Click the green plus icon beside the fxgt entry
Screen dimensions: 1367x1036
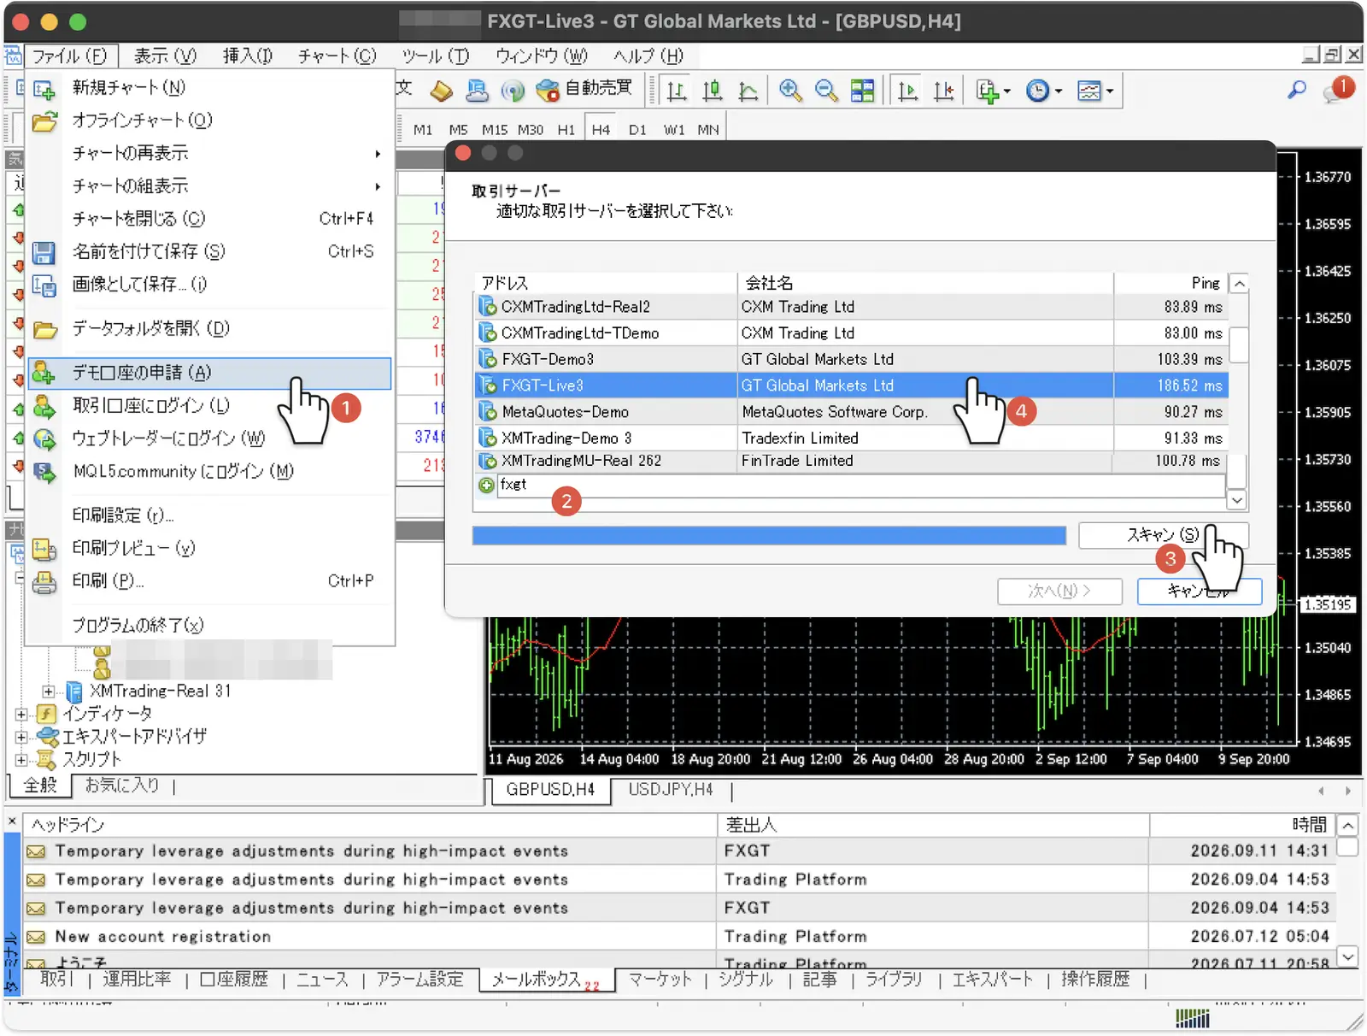(x=486, y=485)
